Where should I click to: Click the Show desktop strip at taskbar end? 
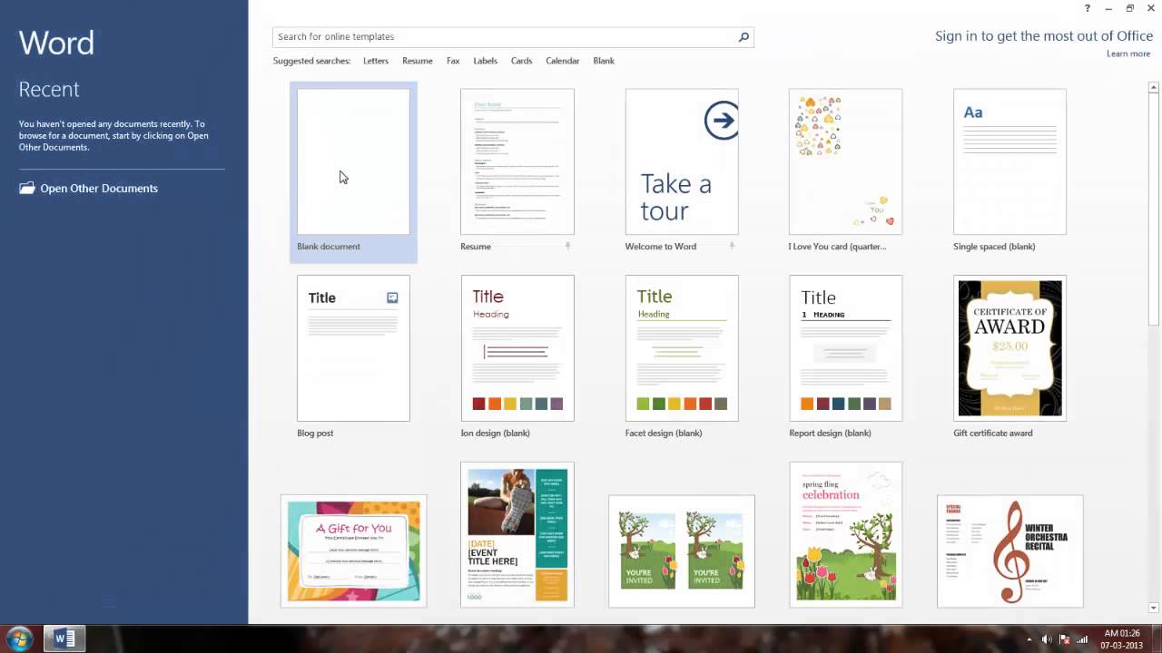tap(1157, 639)
